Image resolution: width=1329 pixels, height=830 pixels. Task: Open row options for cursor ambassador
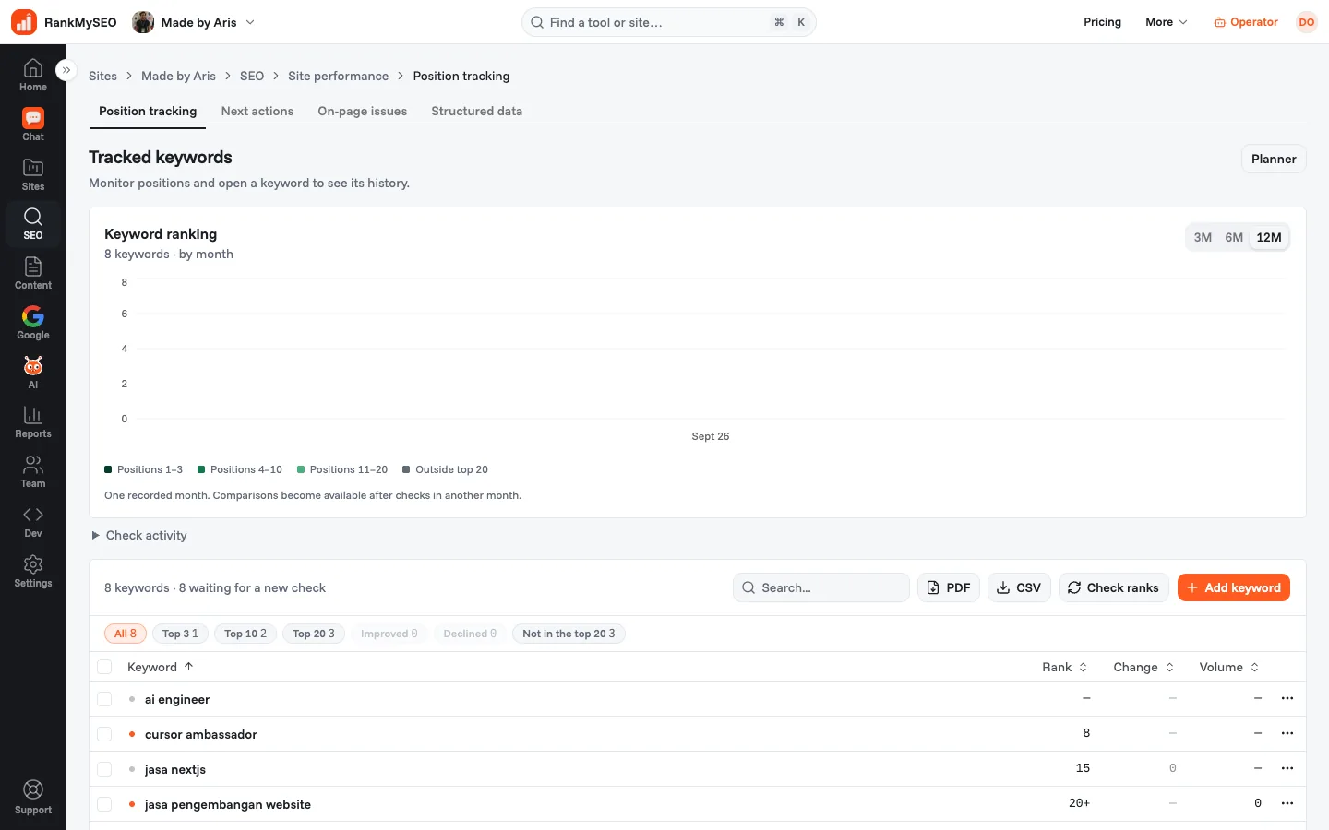[1287, 734]
